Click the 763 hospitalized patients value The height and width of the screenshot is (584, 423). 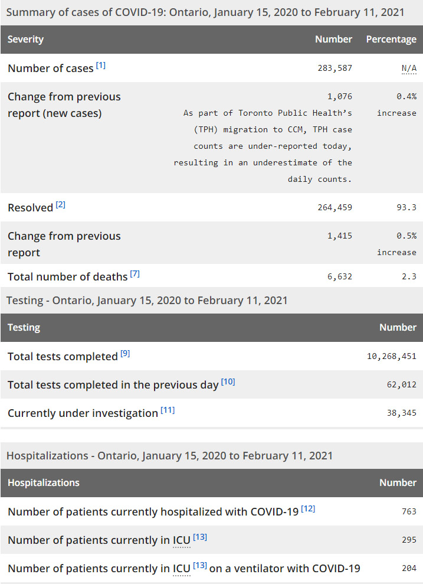(409, 511)
